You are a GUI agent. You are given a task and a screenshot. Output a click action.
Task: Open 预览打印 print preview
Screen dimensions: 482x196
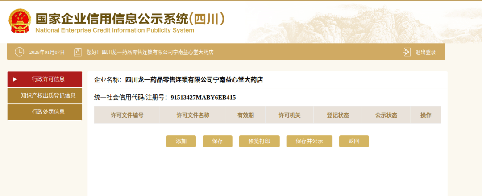259,141
